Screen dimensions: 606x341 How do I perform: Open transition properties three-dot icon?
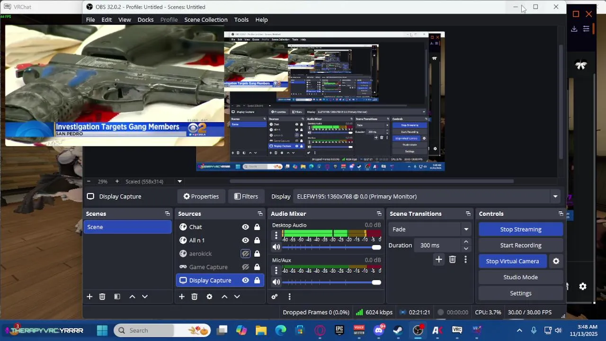click(x=465, y=260)
